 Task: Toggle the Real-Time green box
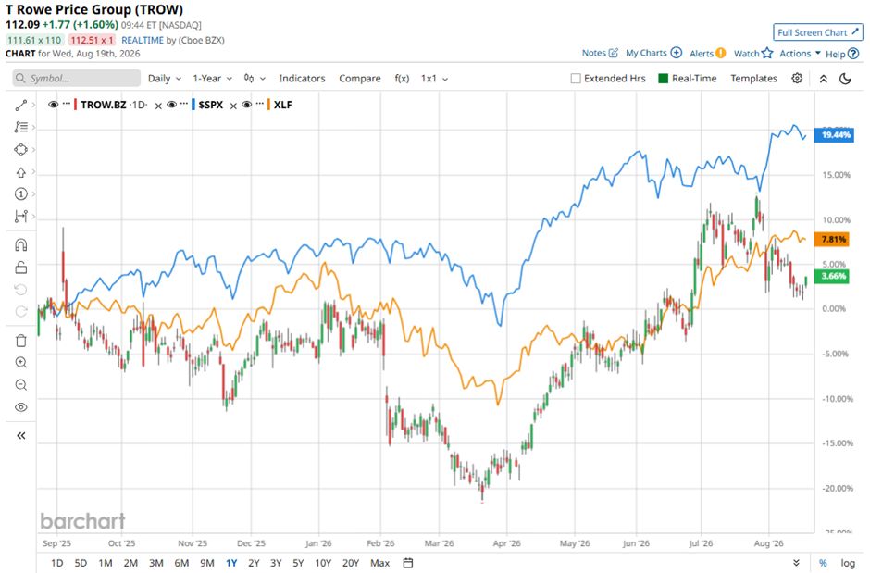coord(663,78)
